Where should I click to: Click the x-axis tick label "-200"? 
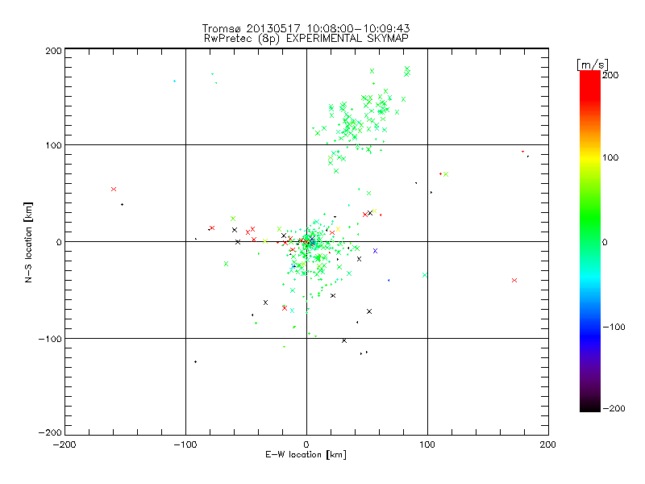pyautogui.click(x=64, y=445)
